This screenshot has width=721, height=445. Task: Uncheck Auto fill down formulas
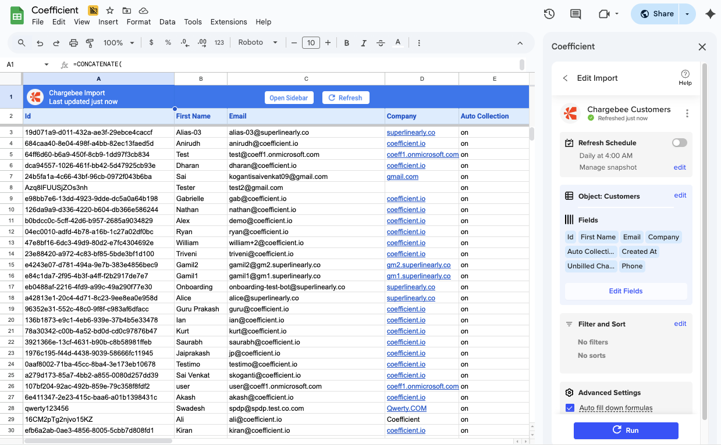[x=570, y=408]
